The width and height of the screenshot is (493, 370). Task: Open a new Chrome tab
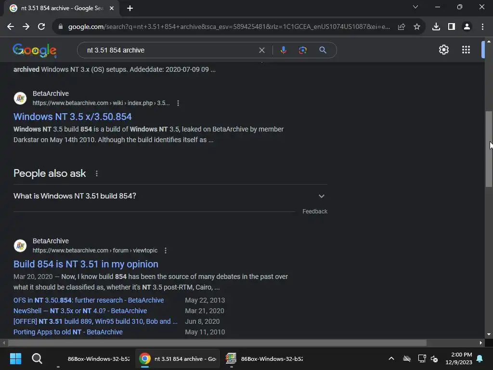pyautogui.click(x=130, y=8)
